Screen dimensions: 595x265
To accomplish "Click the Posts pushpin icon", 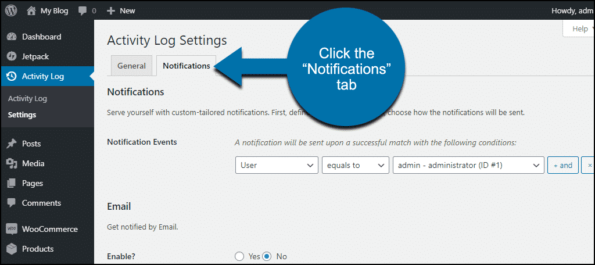I will click(x=12, y=144).
